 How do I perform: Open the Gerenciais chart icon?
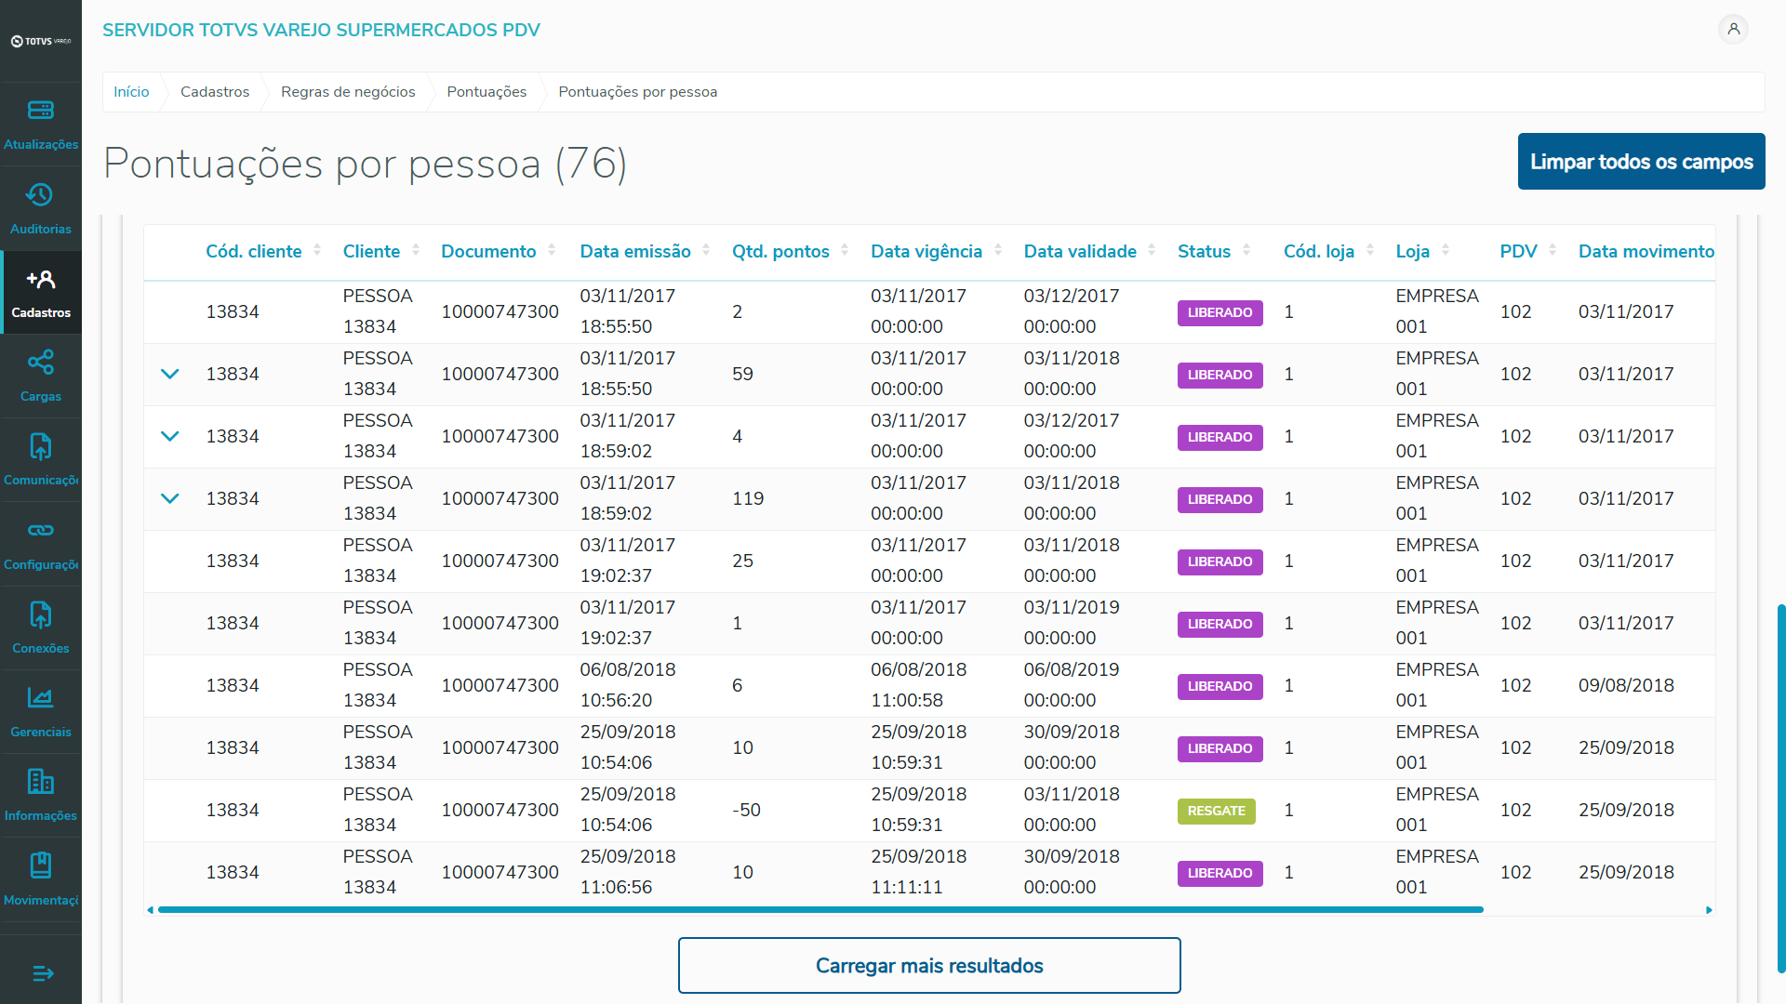pos(41,698)
